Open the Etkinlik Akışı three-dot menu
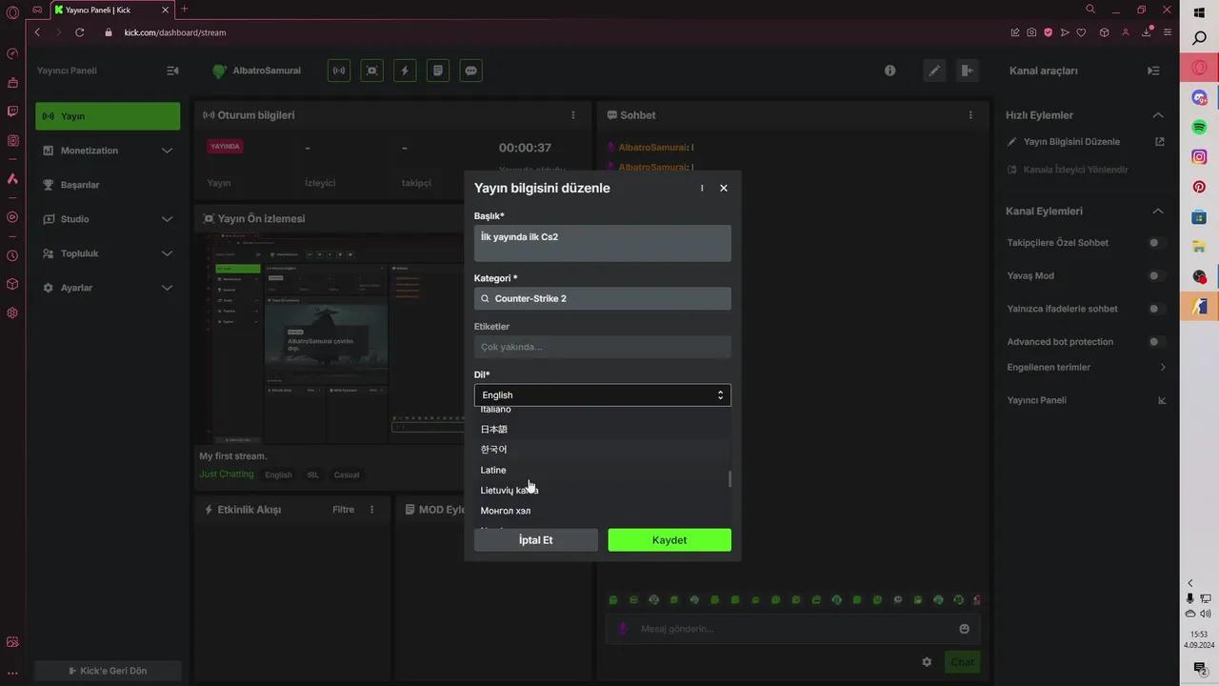 pos(372,510)
